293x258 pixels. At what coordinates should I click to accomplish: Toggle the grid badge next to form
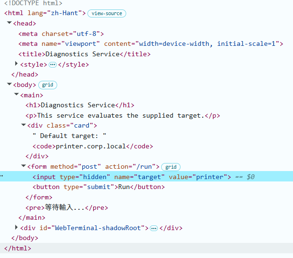point(171,167)
